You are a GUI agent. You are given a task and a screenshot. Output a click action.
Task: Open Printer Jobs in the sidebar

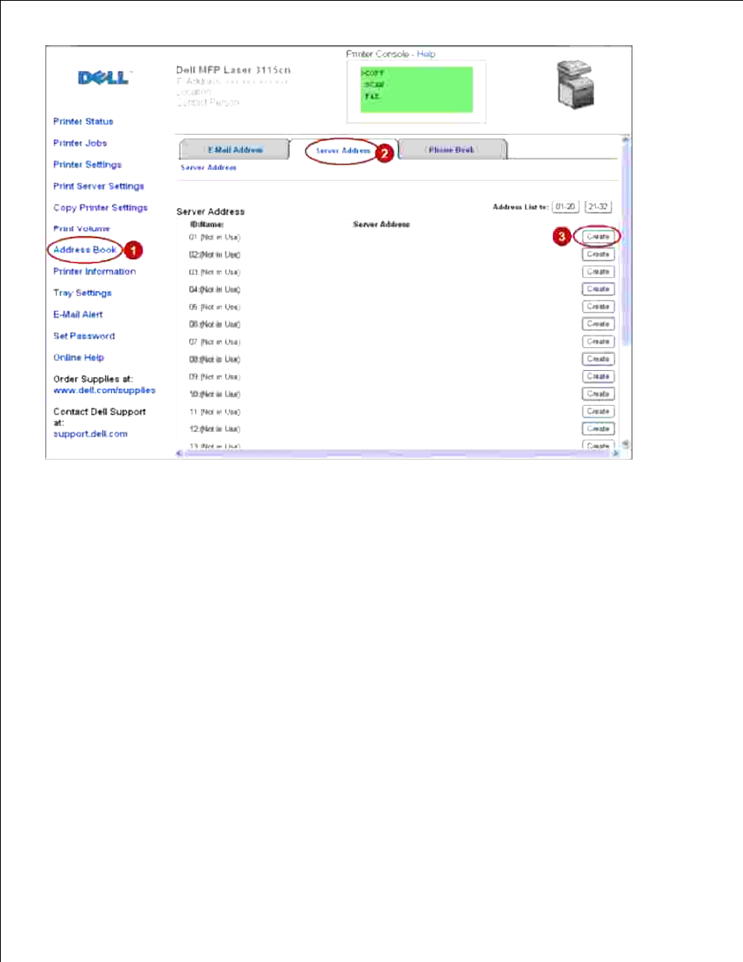click(x=80, y=143)
